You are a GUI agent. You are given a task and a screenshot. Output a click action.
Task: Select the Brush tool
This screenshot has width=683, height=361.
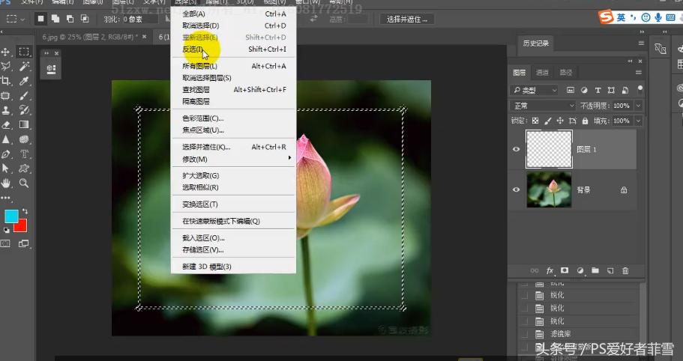pos(24,95)
